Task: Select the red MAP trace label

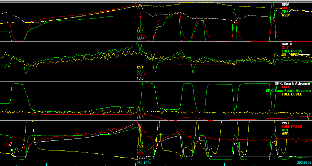Action: point(286,8)
